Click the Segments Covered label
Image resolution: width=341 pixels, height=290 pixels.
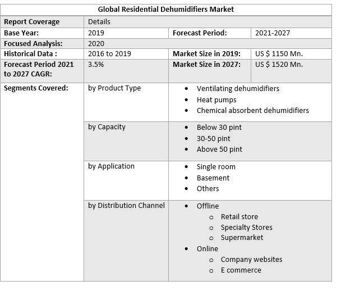pyautogui.click(x=36, y=88)
